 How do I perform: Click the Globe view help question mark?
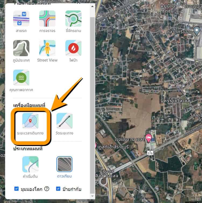click(x=47, y=189)
